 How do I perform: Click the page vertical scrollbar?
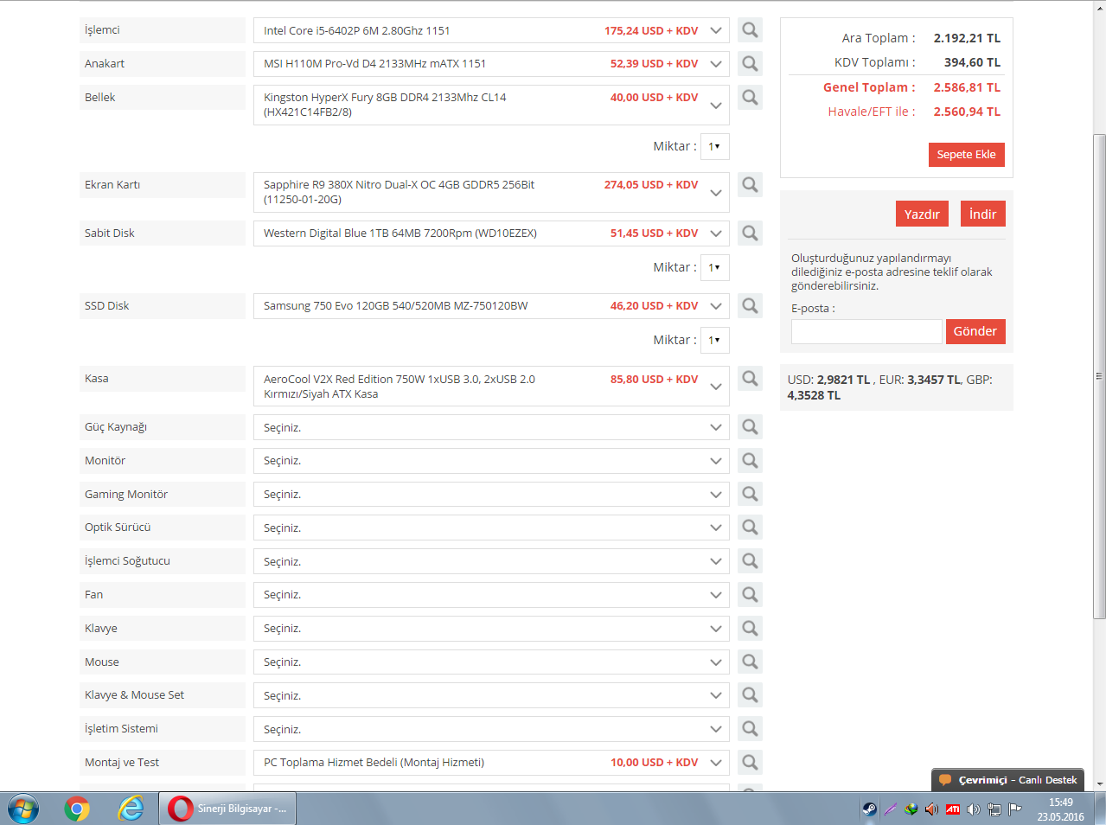point(1099,376)
